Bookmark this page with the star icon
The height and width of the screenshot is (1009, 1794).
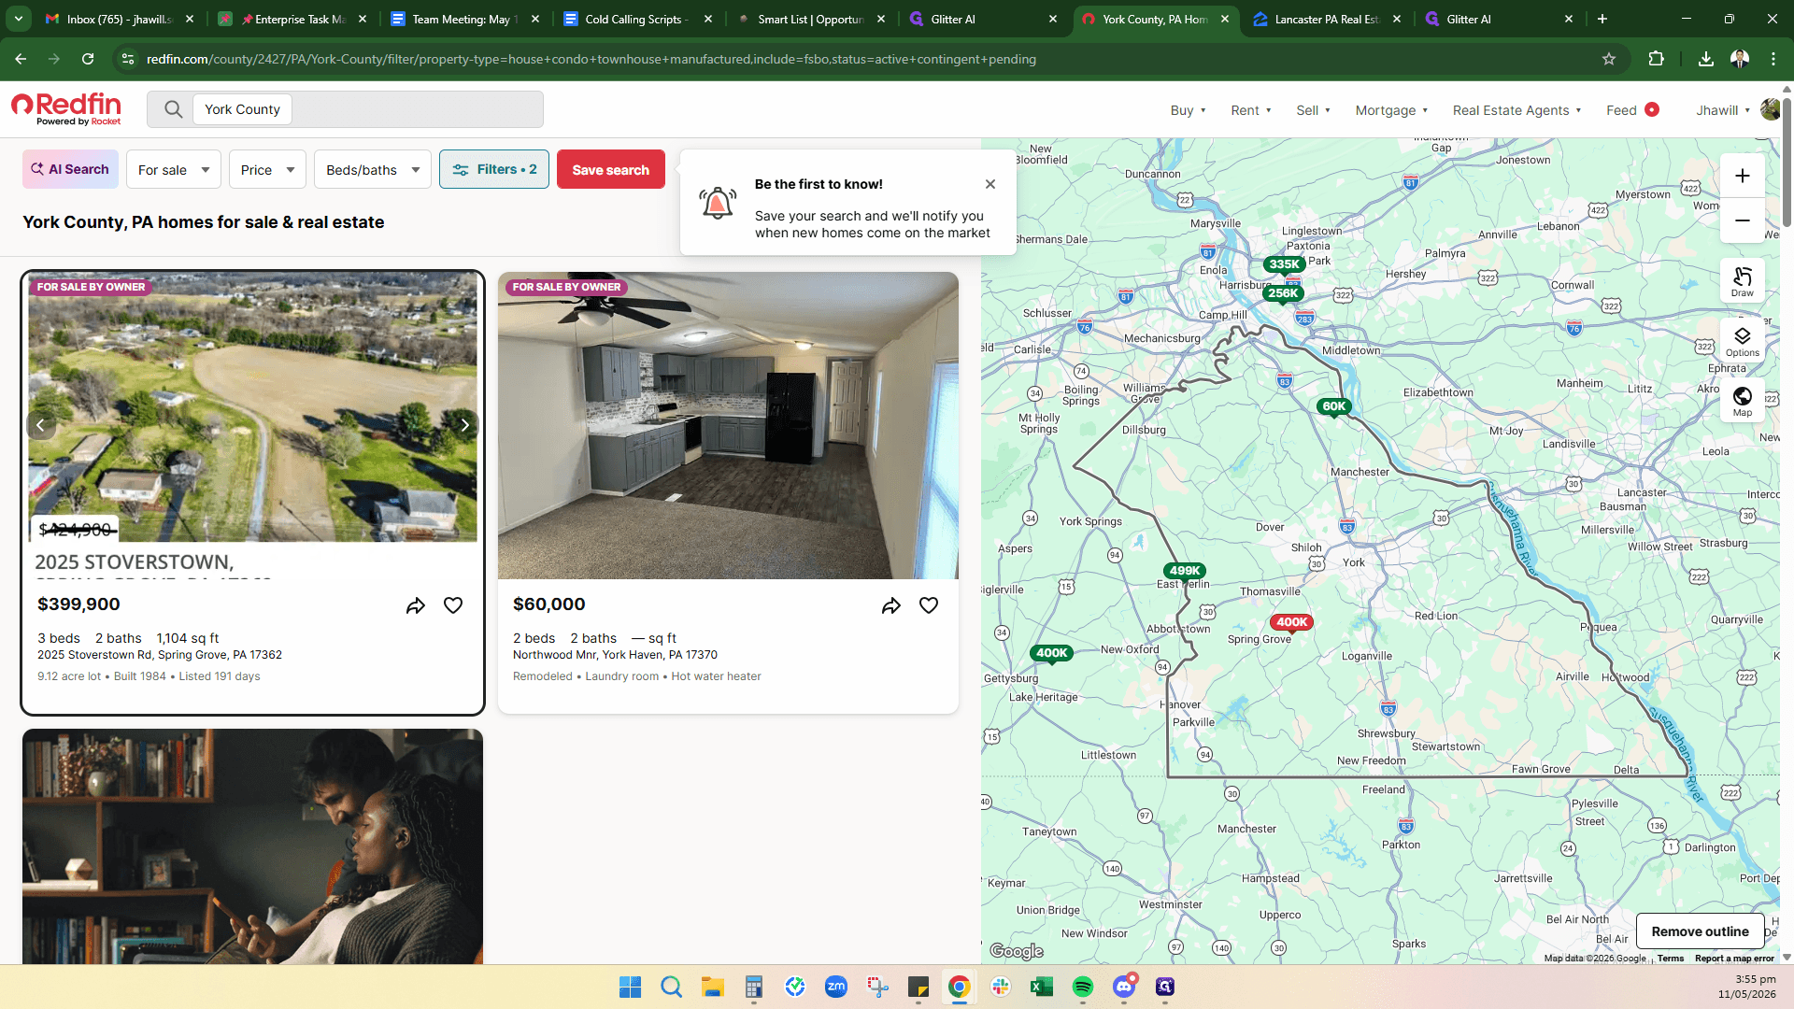1609,59
